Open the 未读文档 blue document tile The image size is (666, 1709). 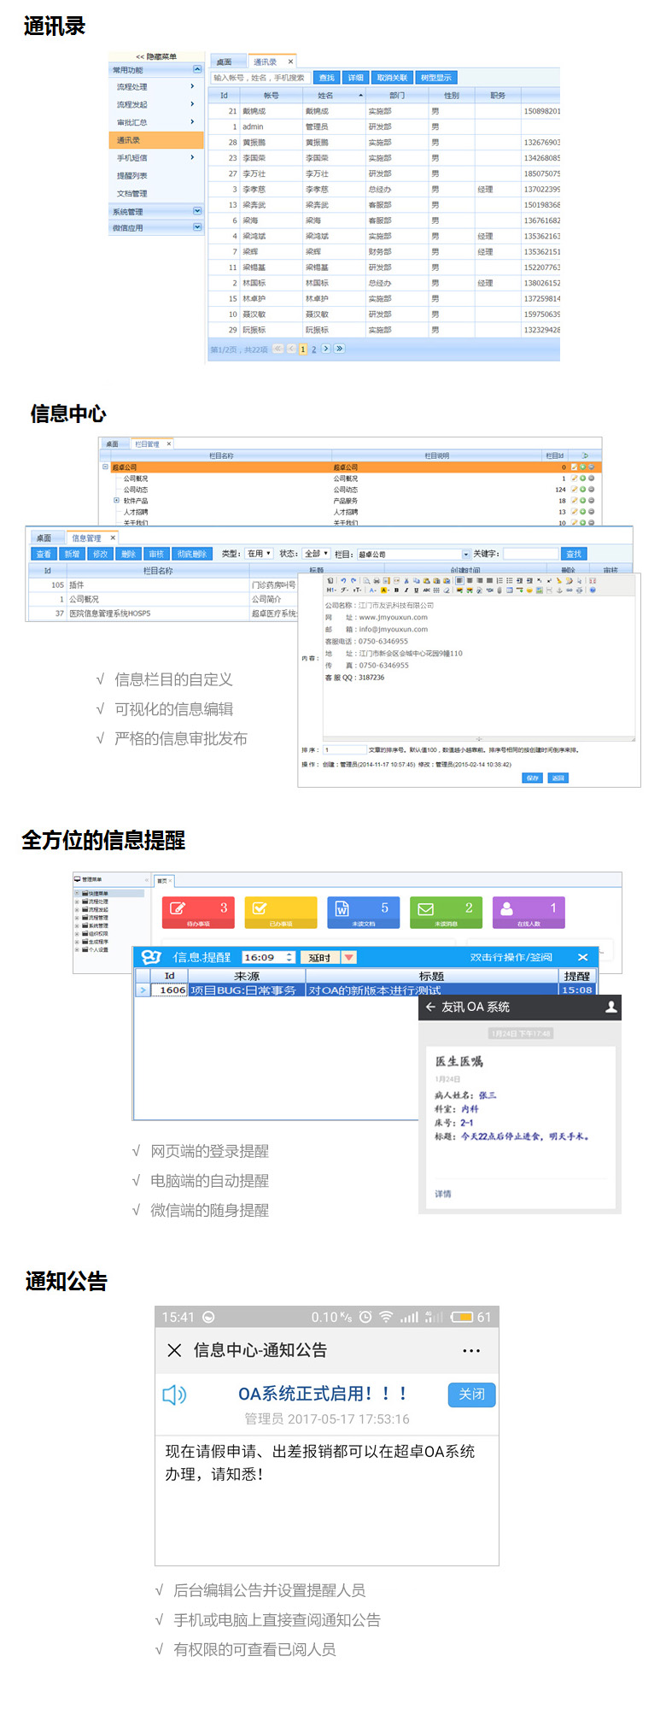pyautogui.click(x=342, y=909)
